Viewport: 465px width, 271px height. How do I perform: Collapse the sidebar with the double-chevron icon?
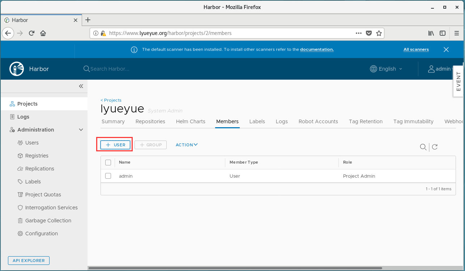click(81, 86)
